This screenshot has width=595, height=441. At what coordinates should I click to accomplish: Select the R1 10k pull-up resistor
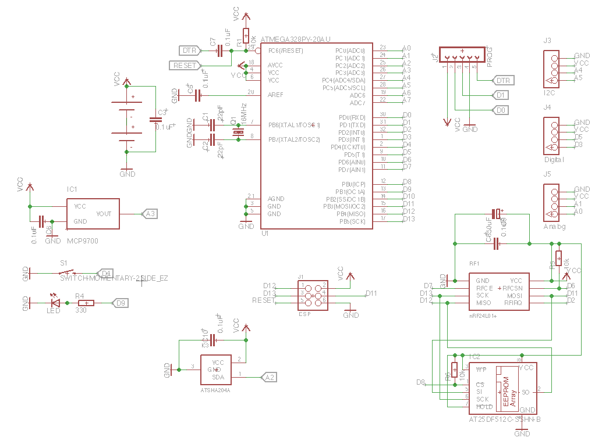click(x=246, y=36)
